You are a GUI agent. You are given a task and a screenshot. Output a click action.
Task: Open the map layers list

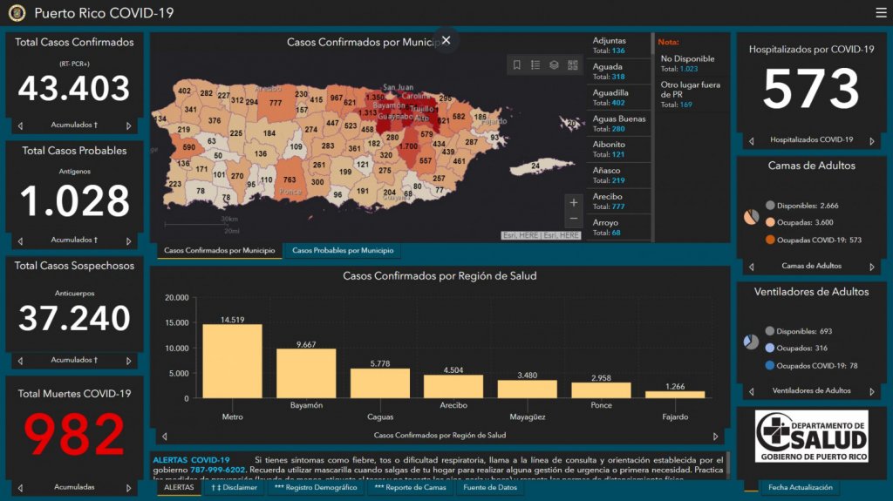(x=554, y=65)
